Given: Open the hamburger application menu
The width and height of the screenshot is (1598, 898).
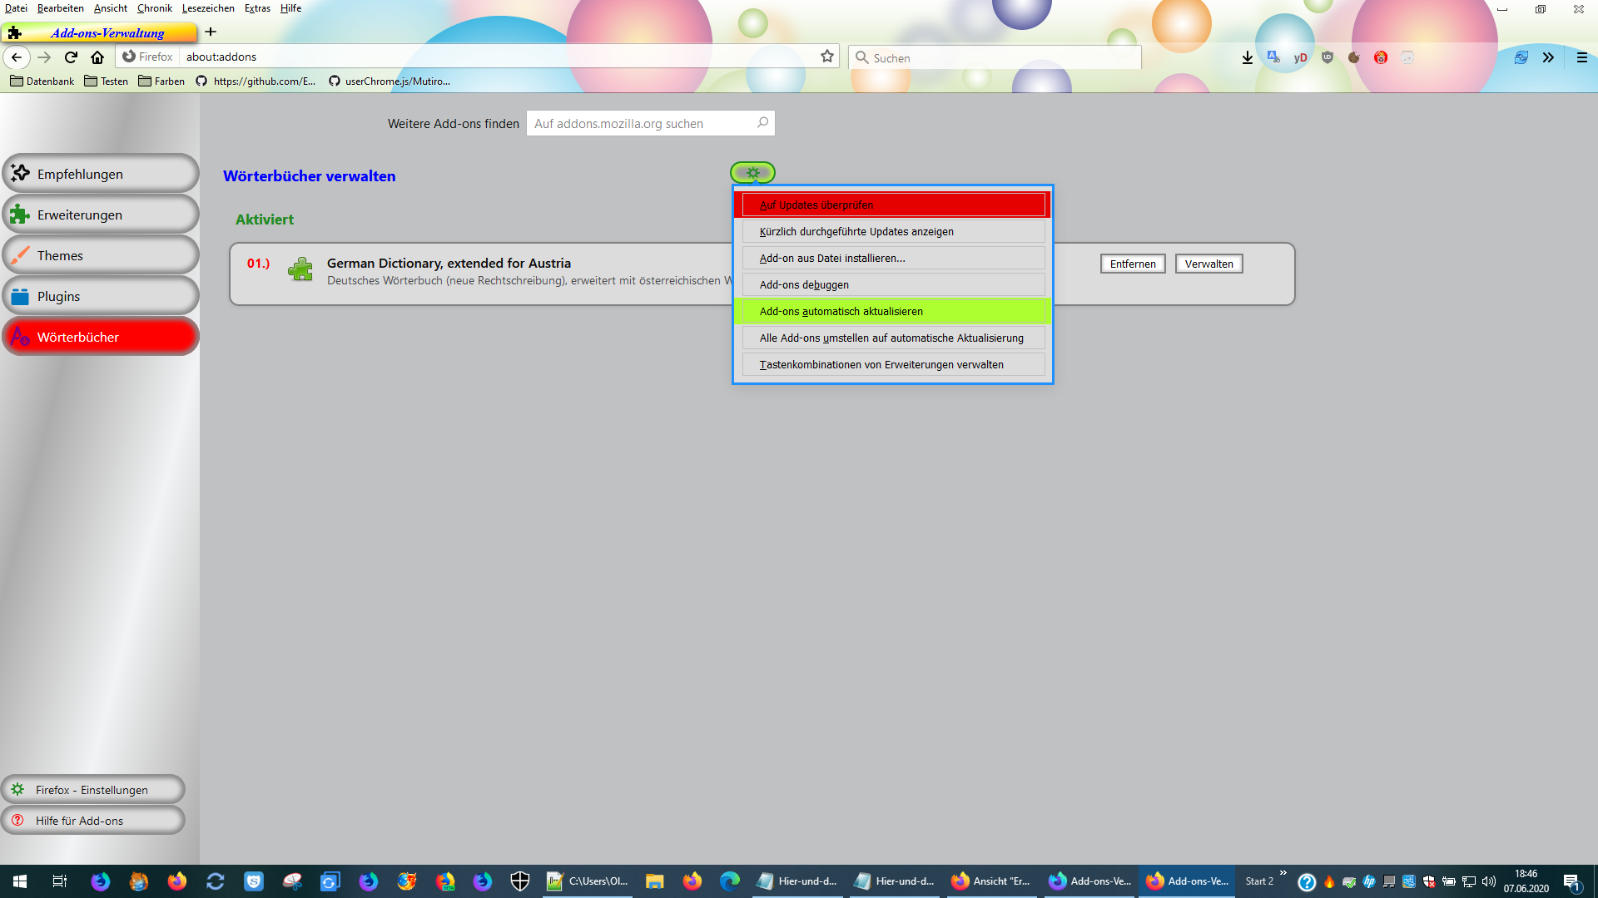Looking at the screenshot, I should pos(1581,57).
